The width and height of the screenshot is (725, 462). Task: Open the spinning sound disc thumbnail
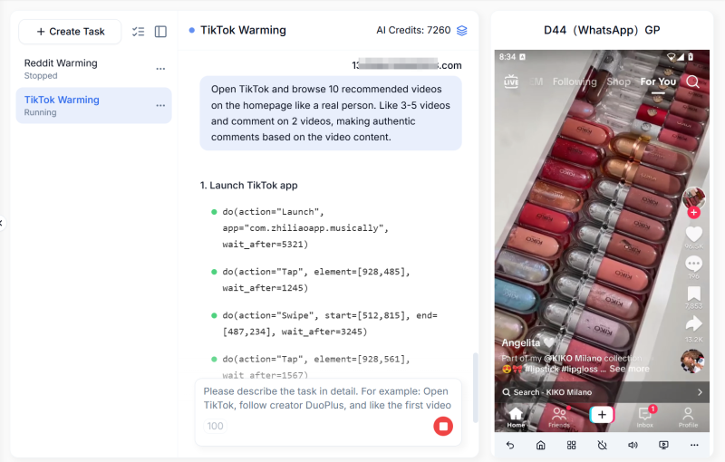click(x=692, y=361)
